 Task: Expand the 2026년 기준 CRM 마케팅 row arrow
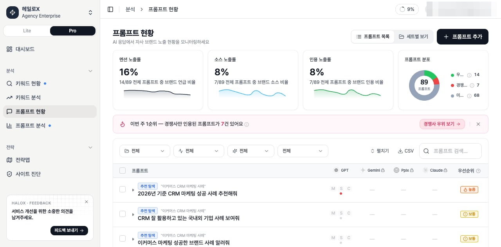133,190
